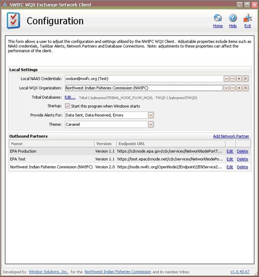
Task: Click the Home icon in header
Action: (218, 19)
